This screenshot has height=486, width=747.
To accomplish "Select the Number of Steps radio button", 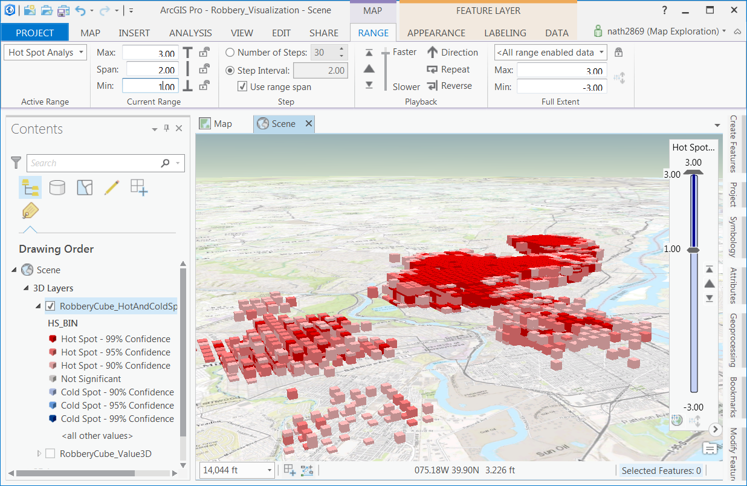I will pyautogui.click(x=230, y=53).
